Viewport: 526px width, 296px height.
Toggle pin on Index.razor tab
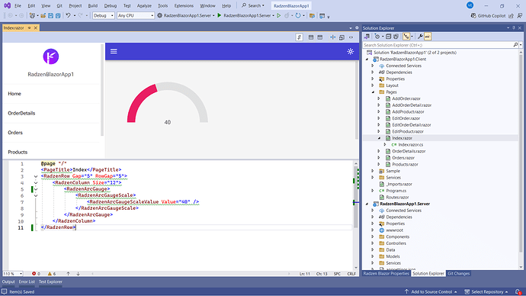pyautogui.click(x=29, y=28)
